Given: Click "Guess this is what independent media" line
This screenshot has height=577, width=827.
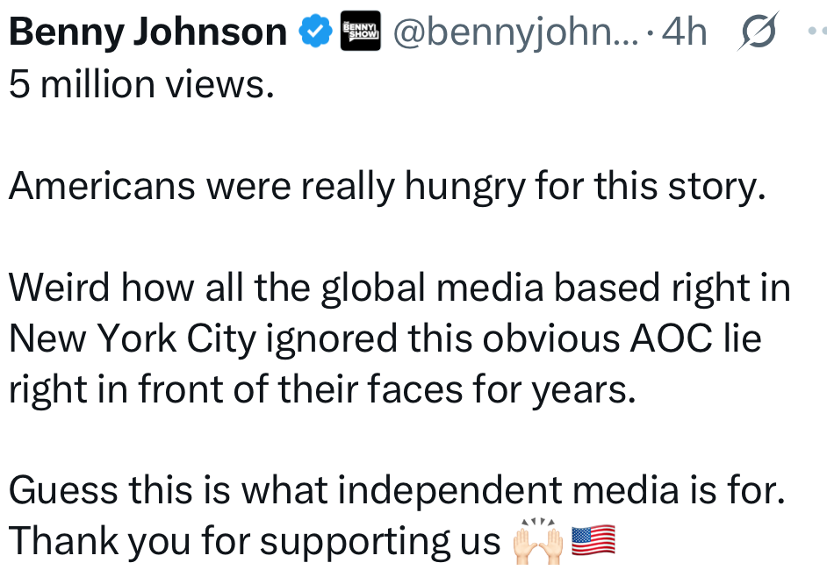Looking at the screenshot, I should tap(395, 491).
